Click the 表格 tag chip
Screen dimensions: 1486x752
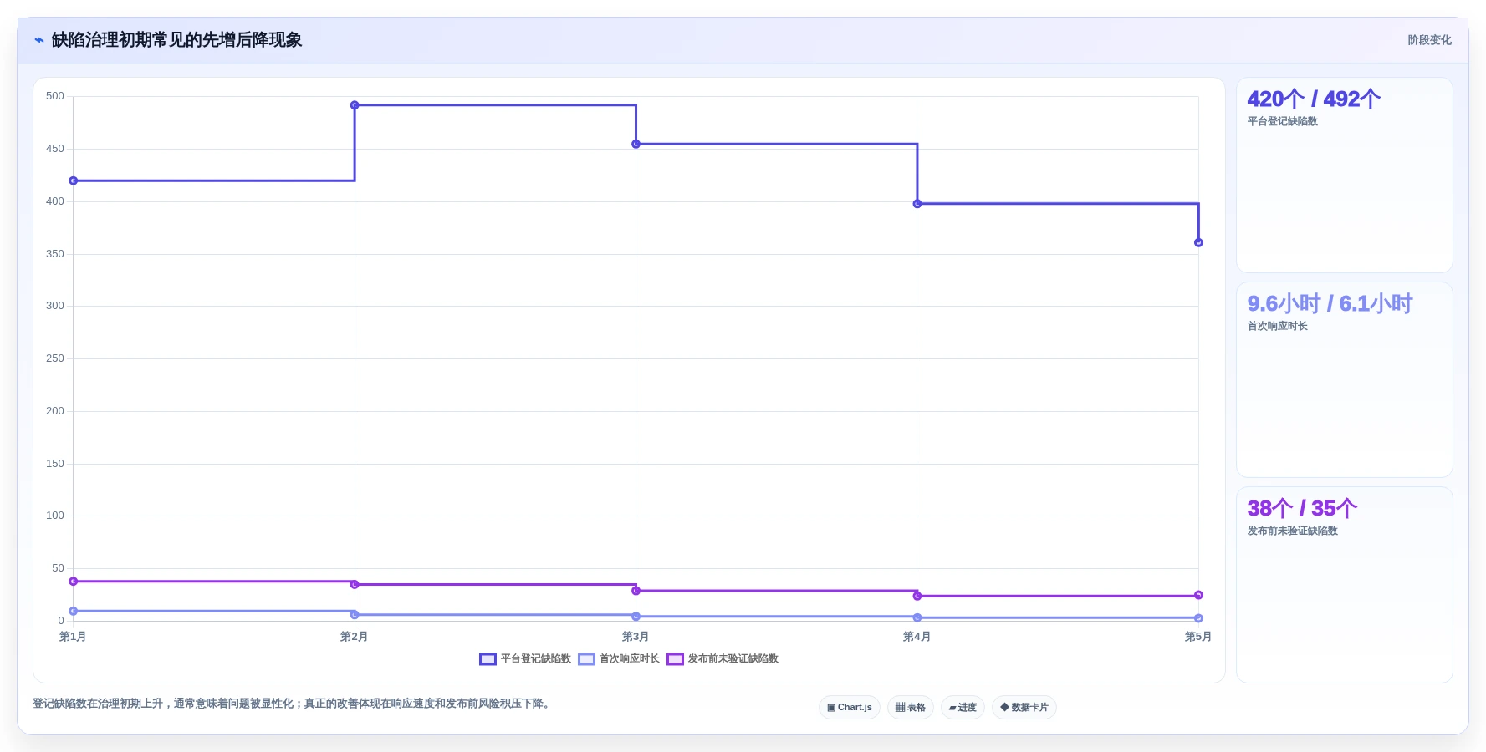click(911, 707)
